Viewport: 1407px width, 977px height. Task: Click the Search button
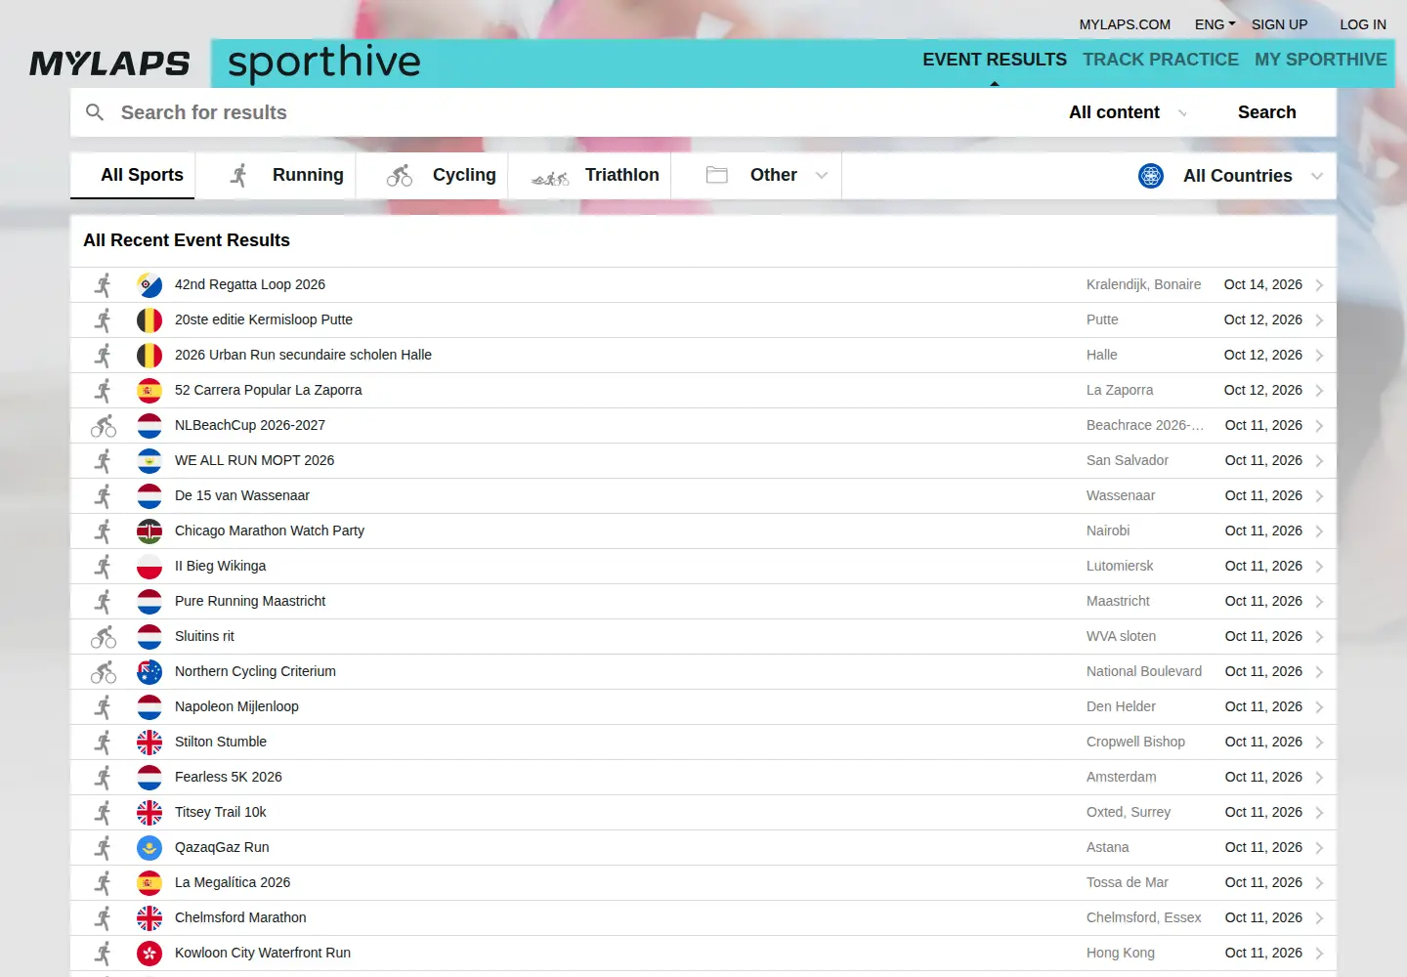[1267, 112]
